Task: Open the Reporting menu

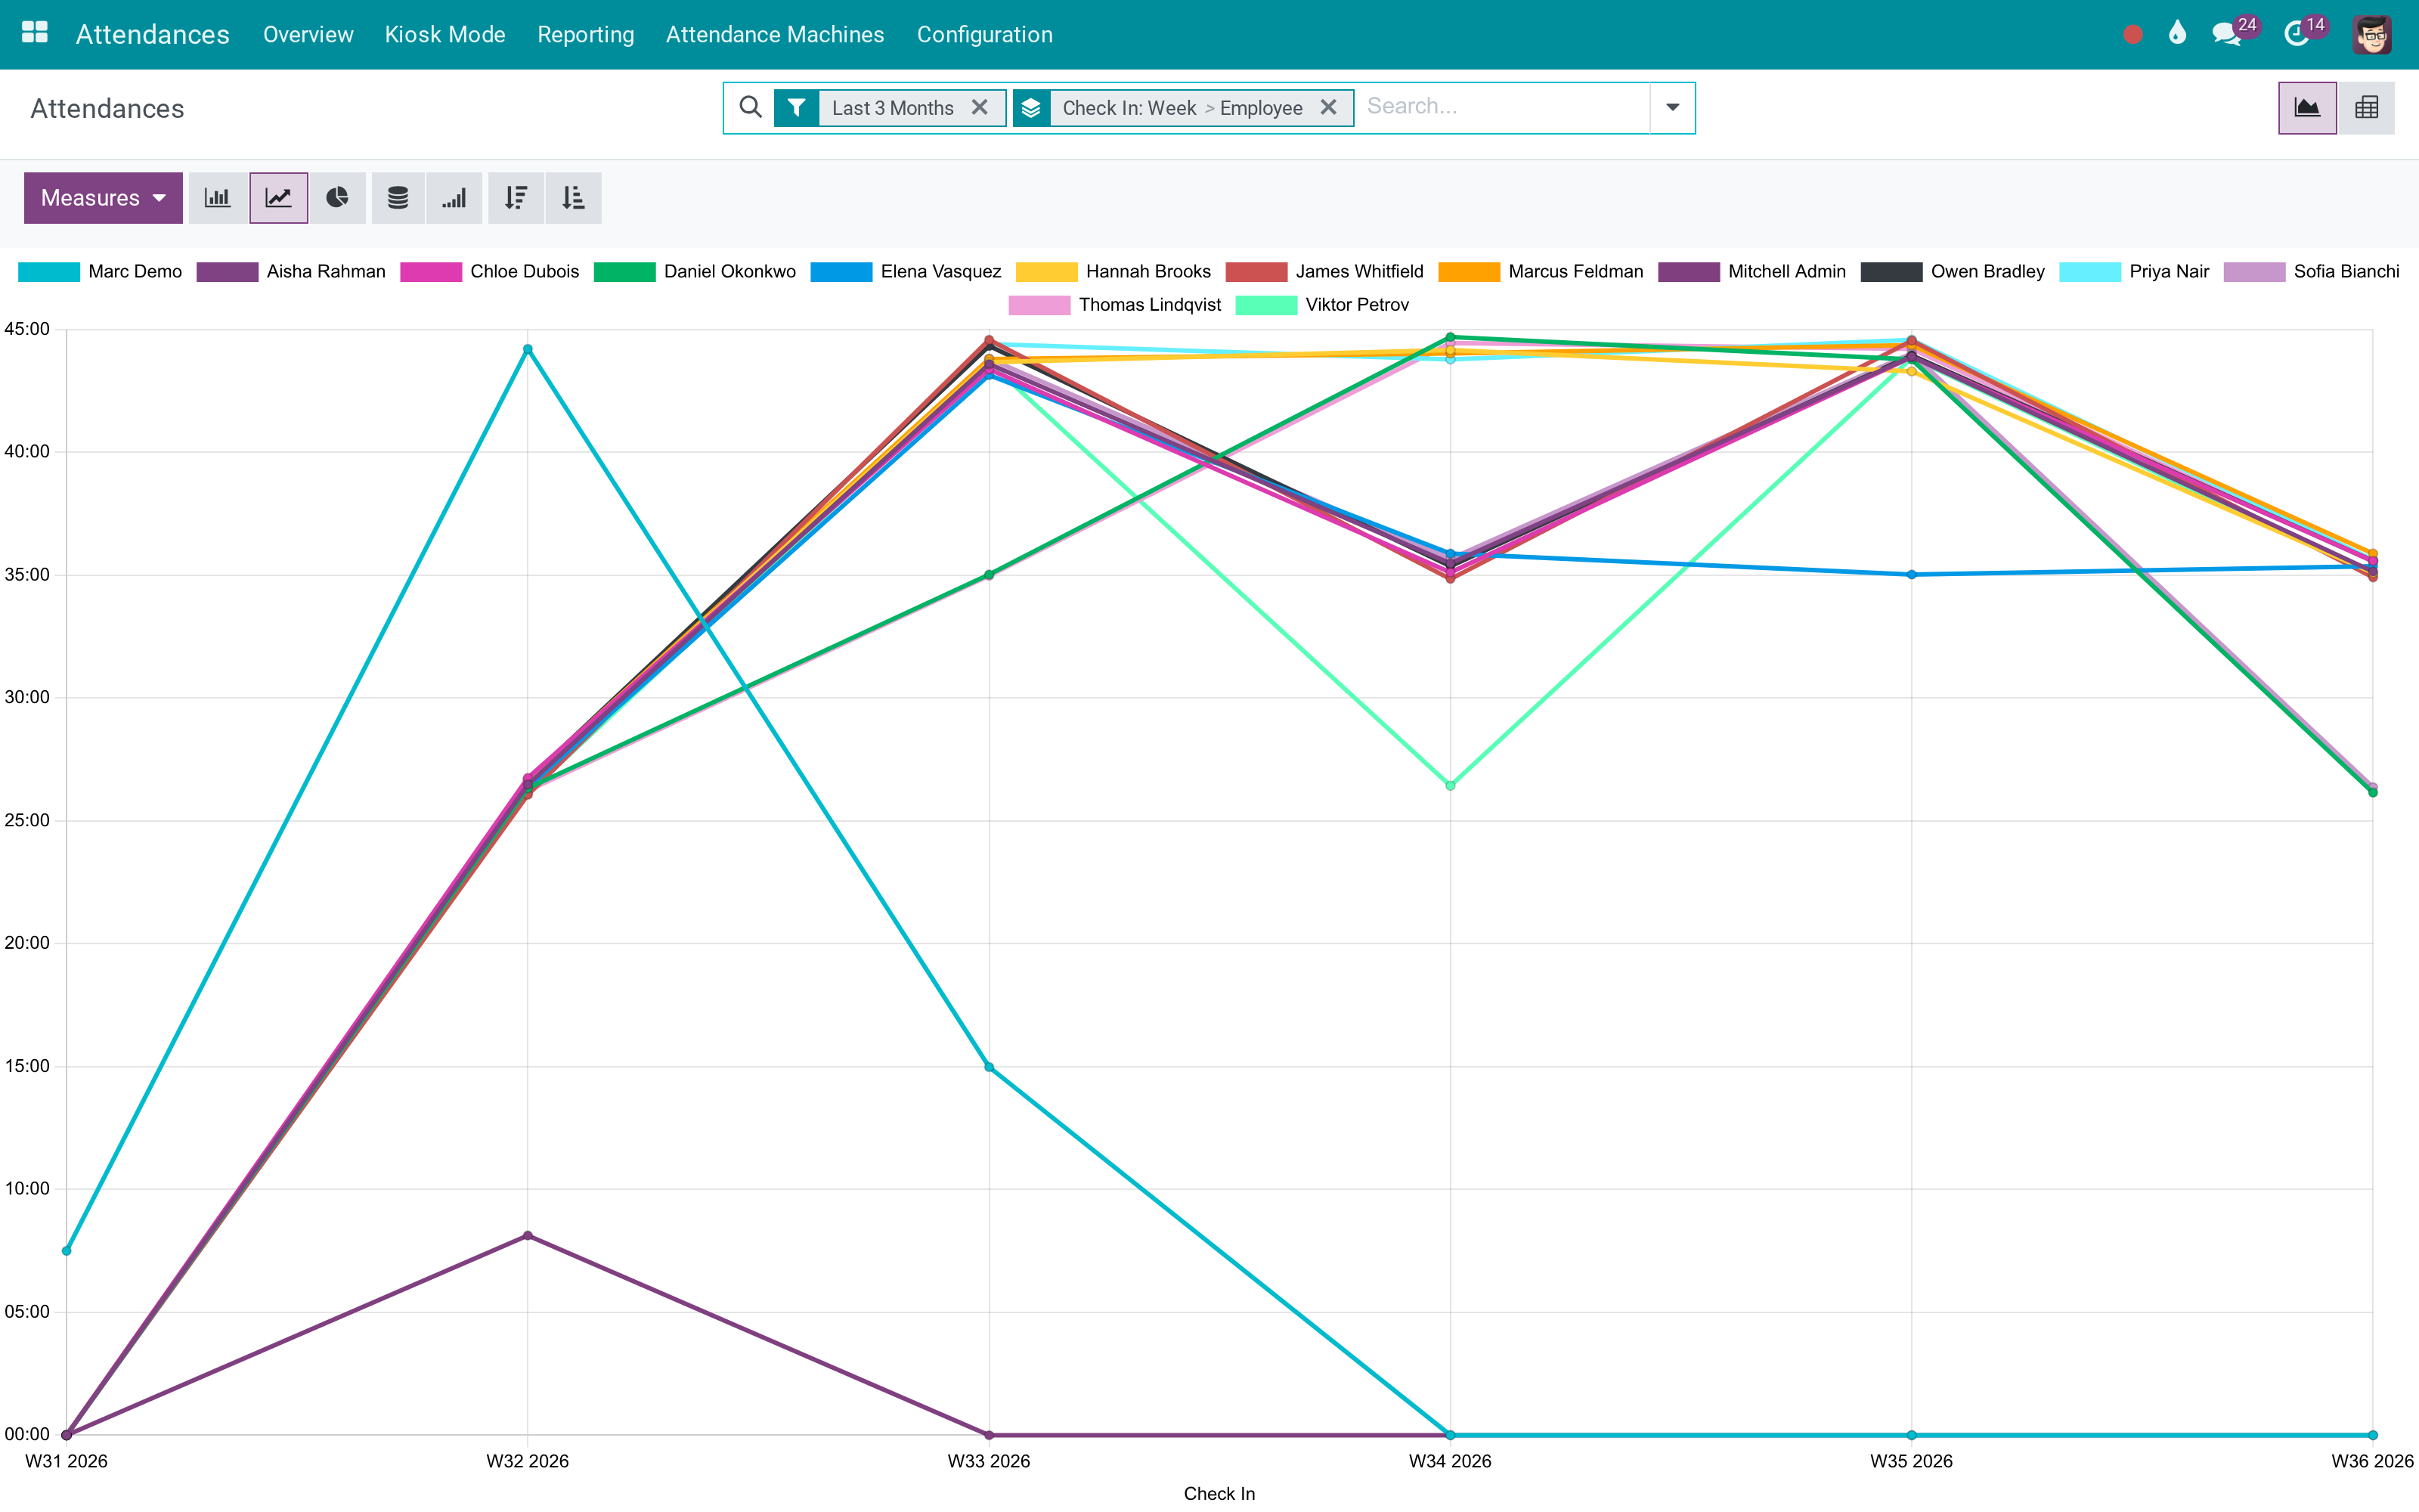Action: [x=586, y=34]
